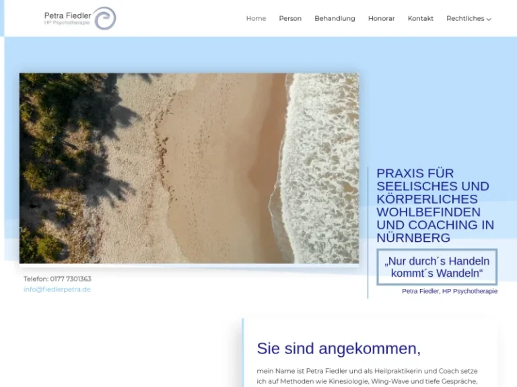Click the "Sie sind angekommen," heading
This screenshot has width=517, height=387.
[339, 348]
